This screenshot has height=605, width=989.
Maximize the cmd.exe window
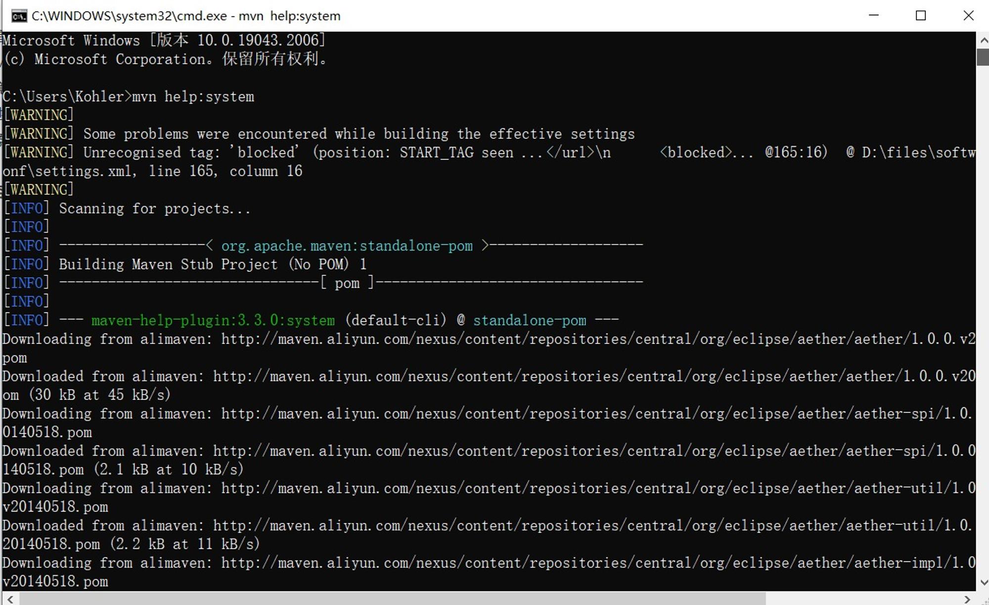click(921, 15)
